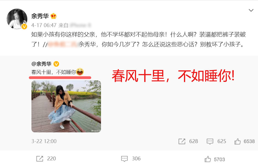Like this post with thumbs-up 5703
This screenshot has width=258, height=163.
(208, 159)
